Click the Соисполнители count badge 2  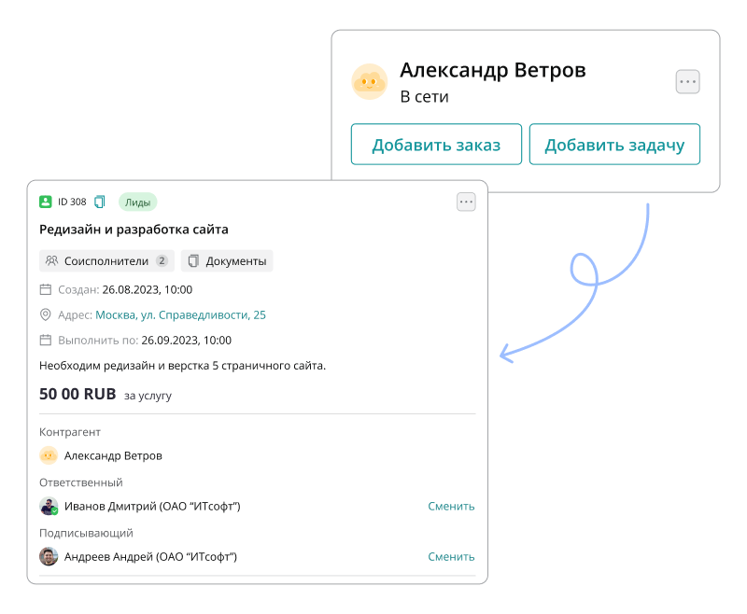point(162,261)
